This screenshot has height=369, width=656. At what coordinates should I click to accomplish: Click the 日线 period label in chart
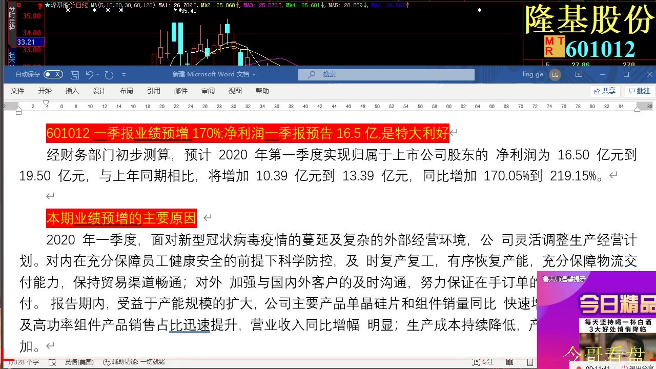click(82, 5)
